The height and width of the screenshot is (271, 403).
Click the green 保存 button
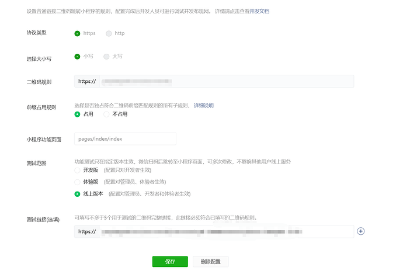click(x=170, y=262)
